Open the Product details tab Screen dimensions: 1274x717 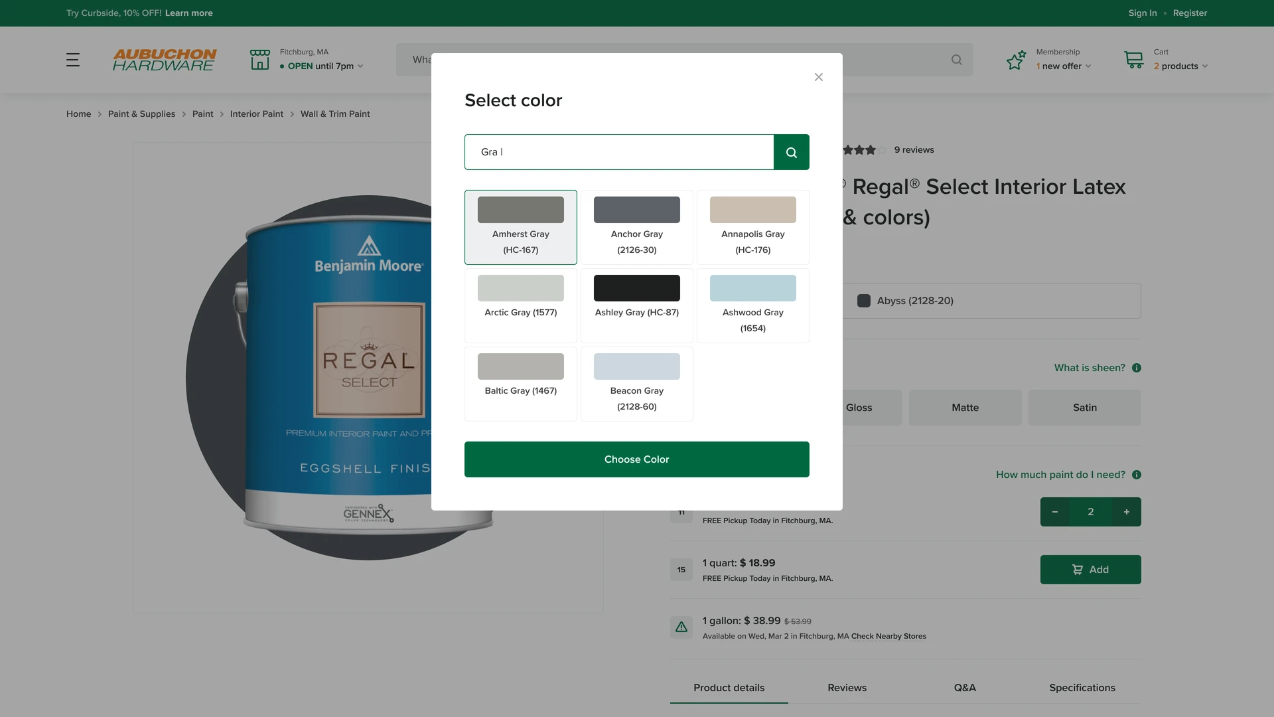point(729,688)
